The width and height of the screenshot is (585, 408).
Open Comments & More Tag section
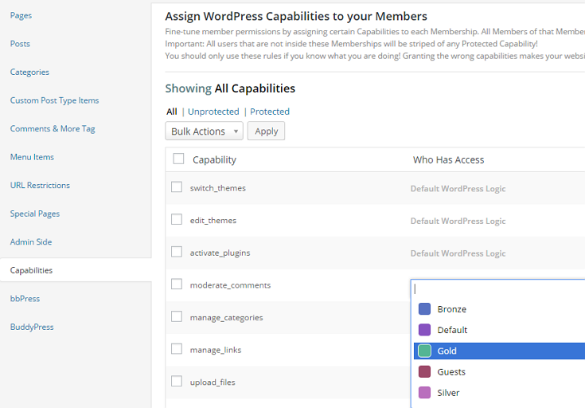[x=53, y=129]
